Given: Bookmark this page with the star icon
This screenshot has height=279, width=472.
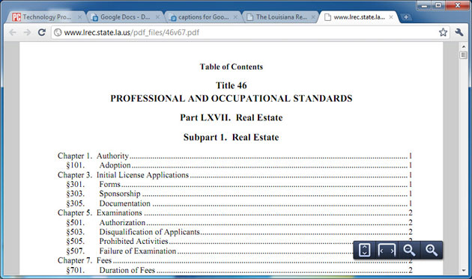Looking at the screenshot, I should [x=443, y=32].
